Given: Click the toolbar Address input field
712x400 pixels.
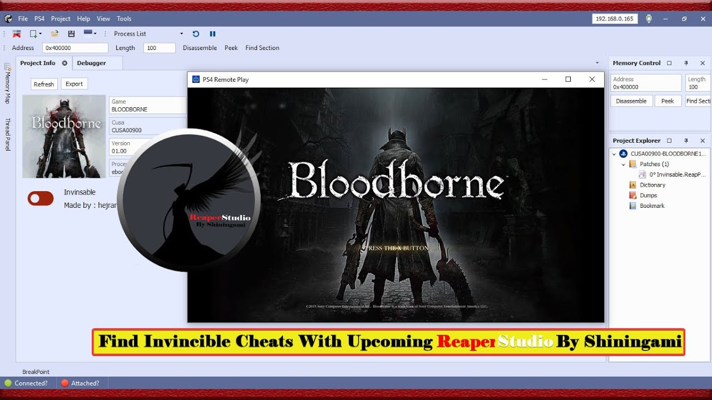Looking at the screenshot, I should click(x=75, y=48).
